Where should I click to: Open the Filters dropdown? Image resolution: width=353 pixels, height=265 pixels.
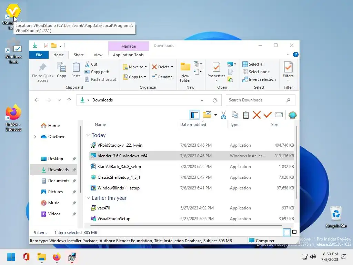288,80
